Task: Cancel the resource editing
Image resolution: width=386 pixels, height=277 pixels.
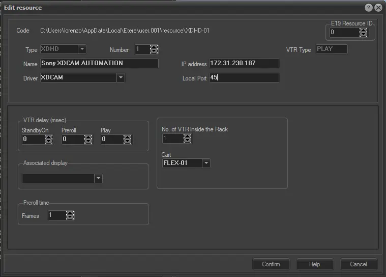Action: (358, 264)
